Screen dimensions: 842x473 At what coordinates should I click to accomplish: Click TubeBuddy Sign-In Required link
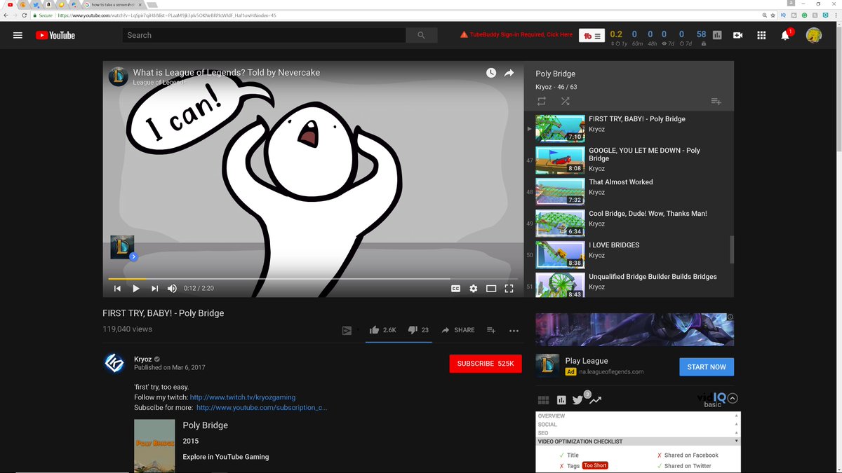pyautogui.click(x=516, y=34)
